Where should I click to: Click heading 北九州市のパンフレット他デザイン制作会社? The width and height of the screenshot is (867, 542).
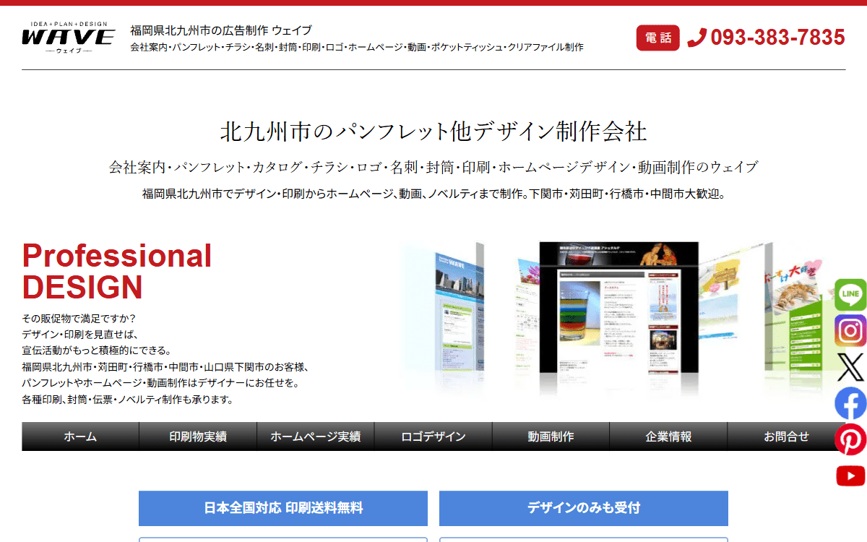(x=433, y=132)
